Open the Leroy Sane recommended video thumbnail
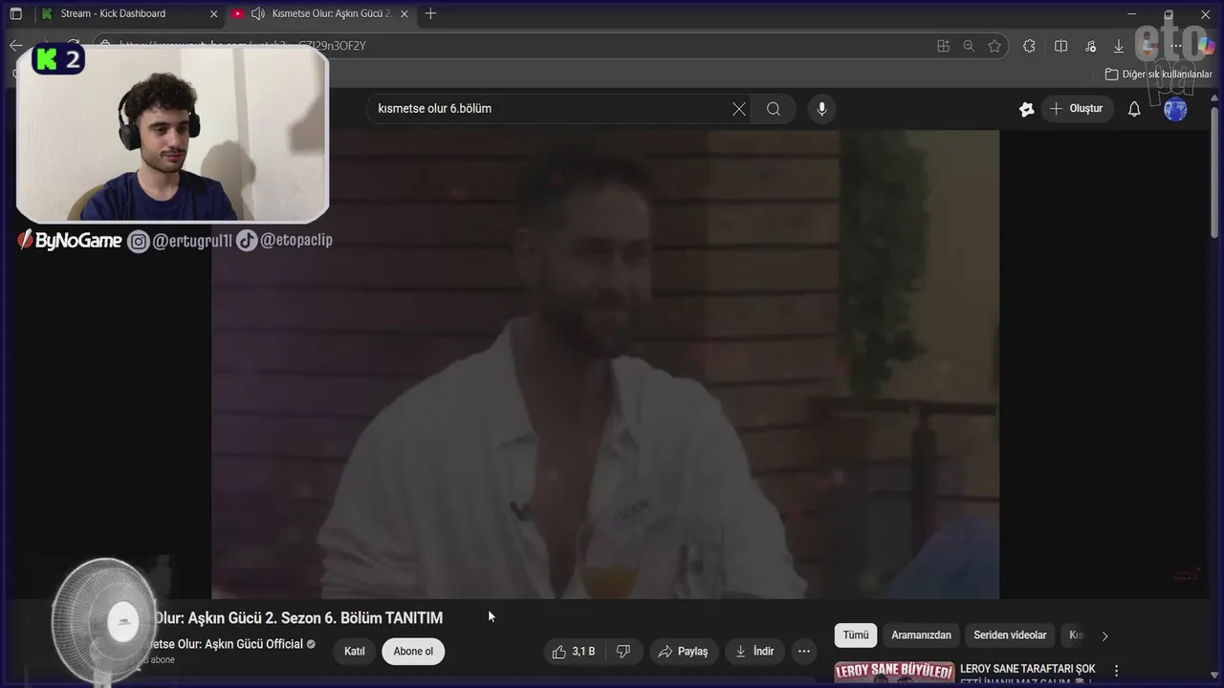 (894, 674)
